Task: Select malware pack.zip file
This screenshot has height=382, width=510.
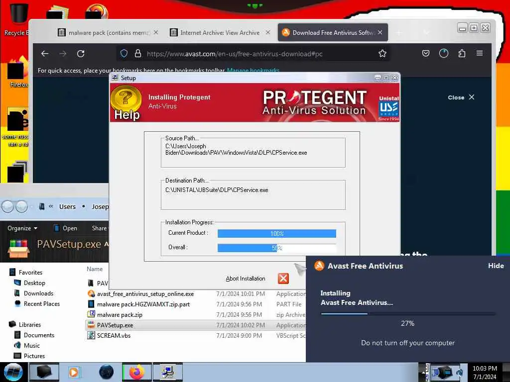Action: pyautogui.click(x=120, y=315)
